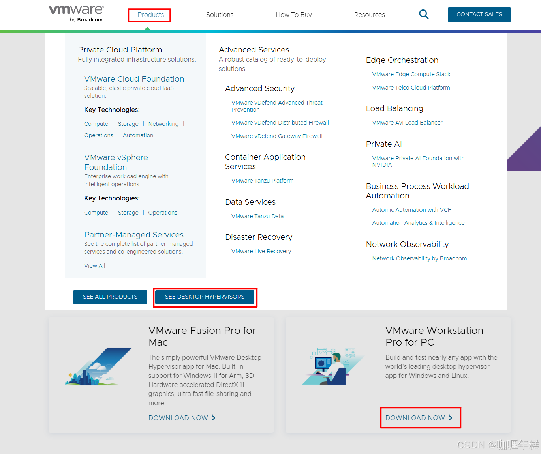Screen dimensions: 541x454
Task: Click the Disaster Recovery heading
Action: (x=259, y=237)
